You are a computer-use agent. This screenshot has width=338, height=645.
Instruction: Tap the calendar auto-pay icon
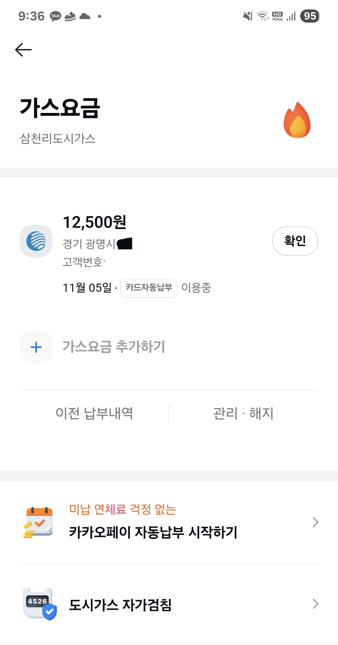[x=38, y=522]
